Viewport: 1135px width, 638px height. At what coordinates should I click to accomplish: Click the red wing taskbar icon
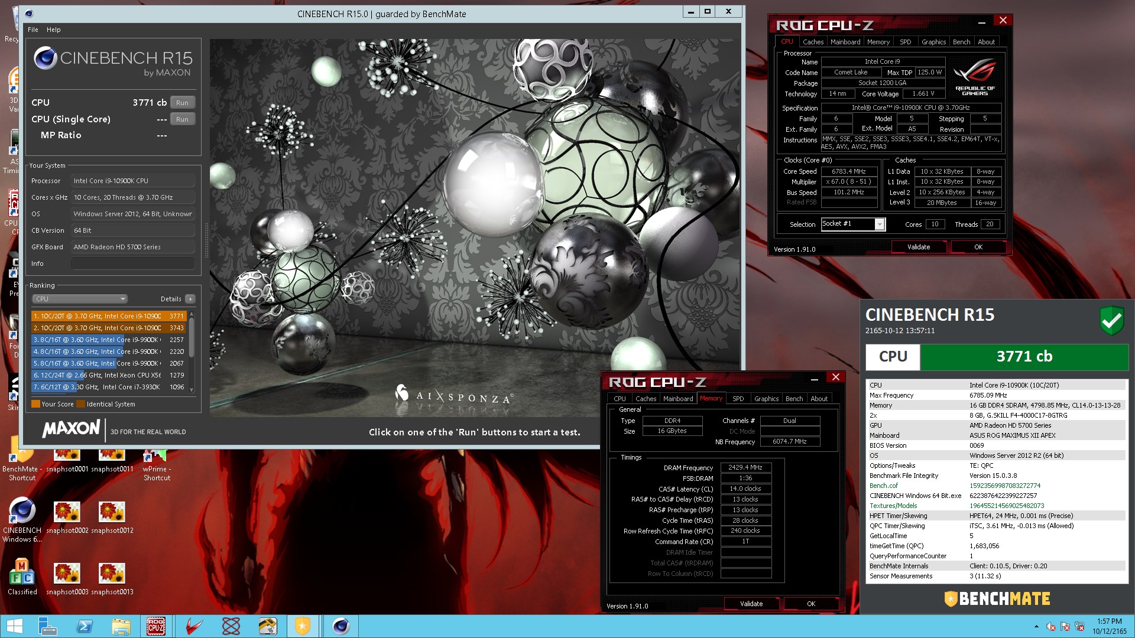tap(194, 626)
